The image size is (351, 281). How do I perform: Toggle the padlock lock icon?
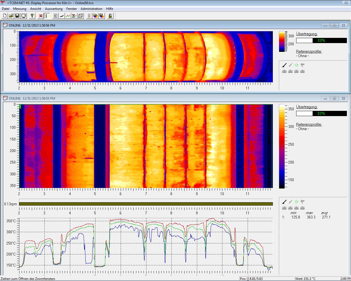[110, 16]
